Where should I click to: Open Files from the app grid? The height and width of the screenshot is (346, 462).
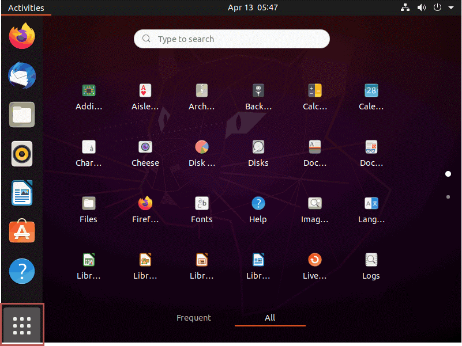coord(89,210)
